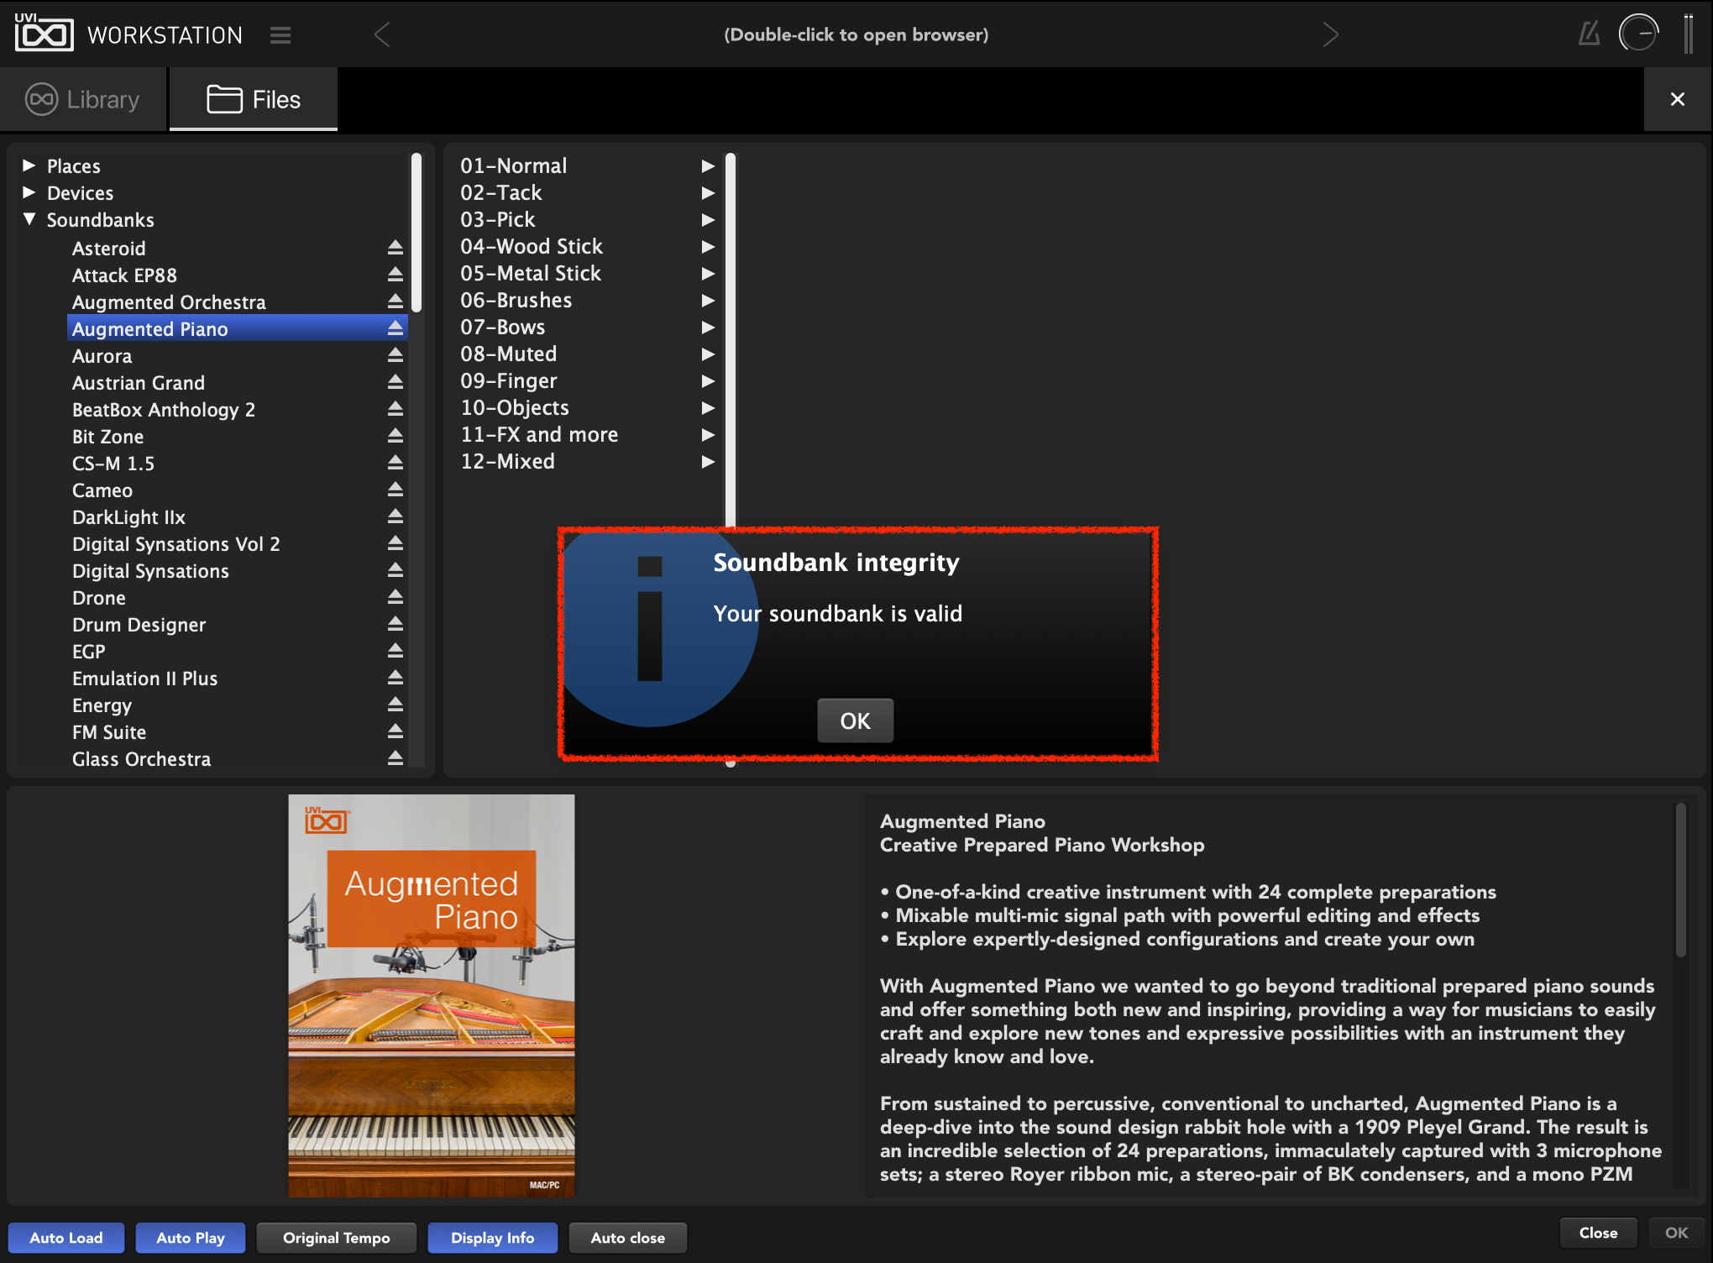Switch to the Files tab
Image resolution: width=1713 pixels, height=1263 pixels.
(254, 99)
